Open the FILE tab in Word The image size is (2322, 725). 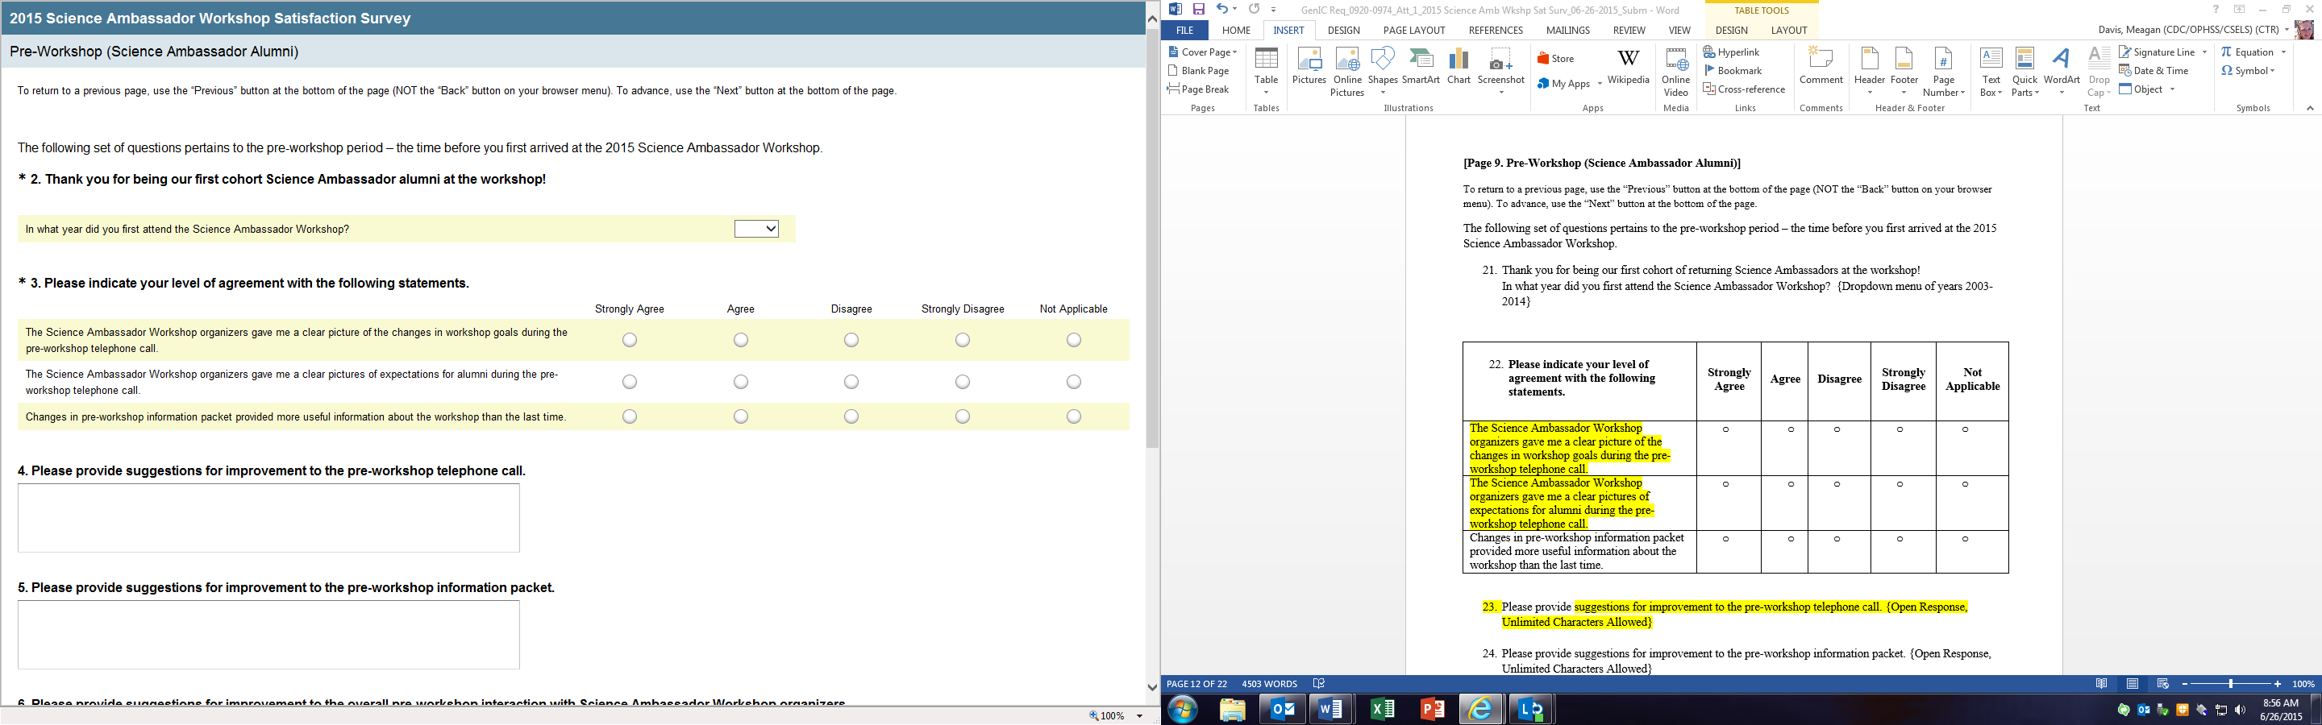click(x=1184, y=31)
